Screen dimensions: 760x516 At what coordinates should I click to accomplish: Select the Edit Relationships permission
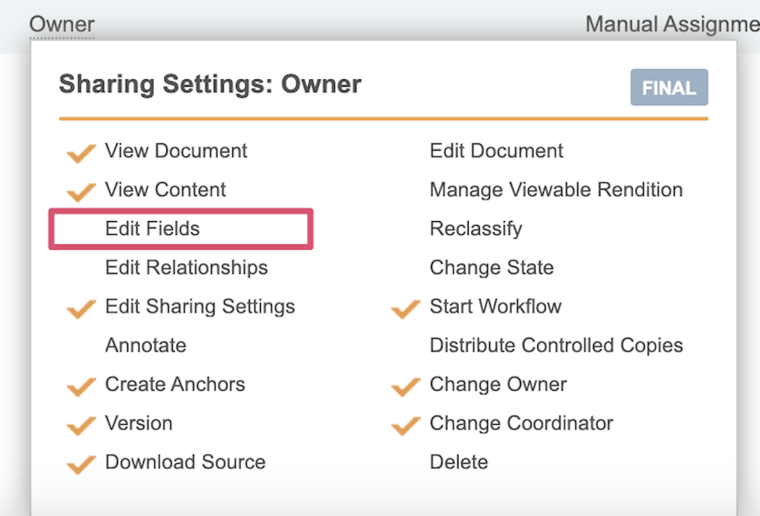click(186, 267)
